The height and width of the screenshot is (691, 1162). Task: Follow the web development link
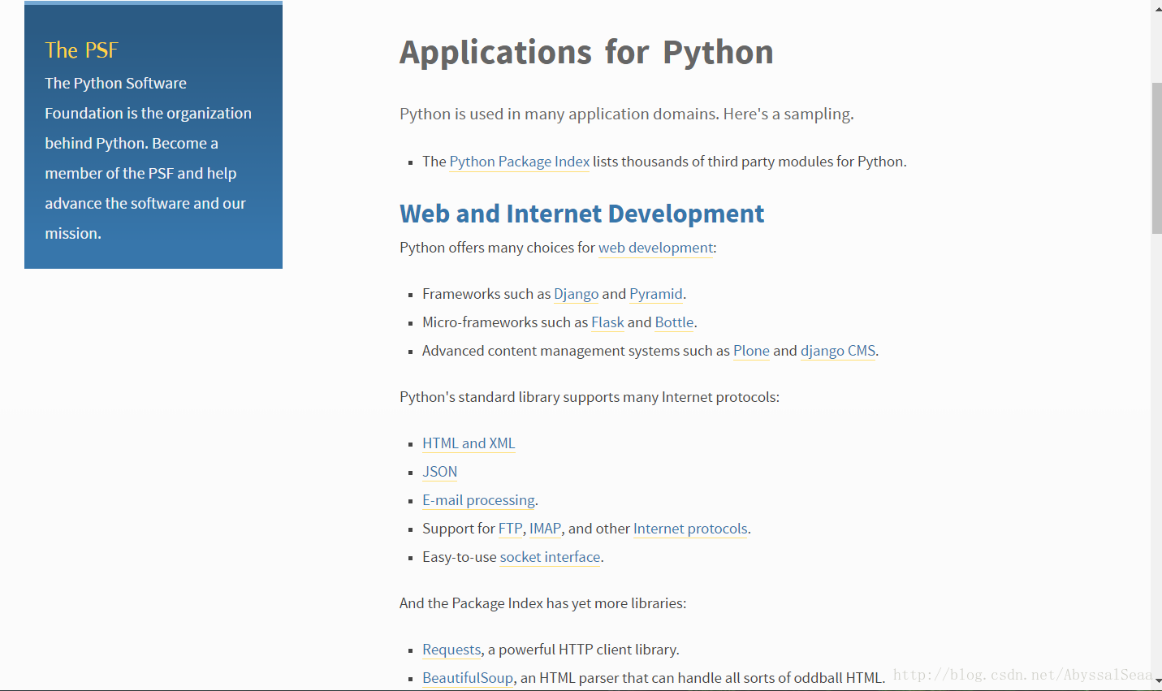click(656, 248)
